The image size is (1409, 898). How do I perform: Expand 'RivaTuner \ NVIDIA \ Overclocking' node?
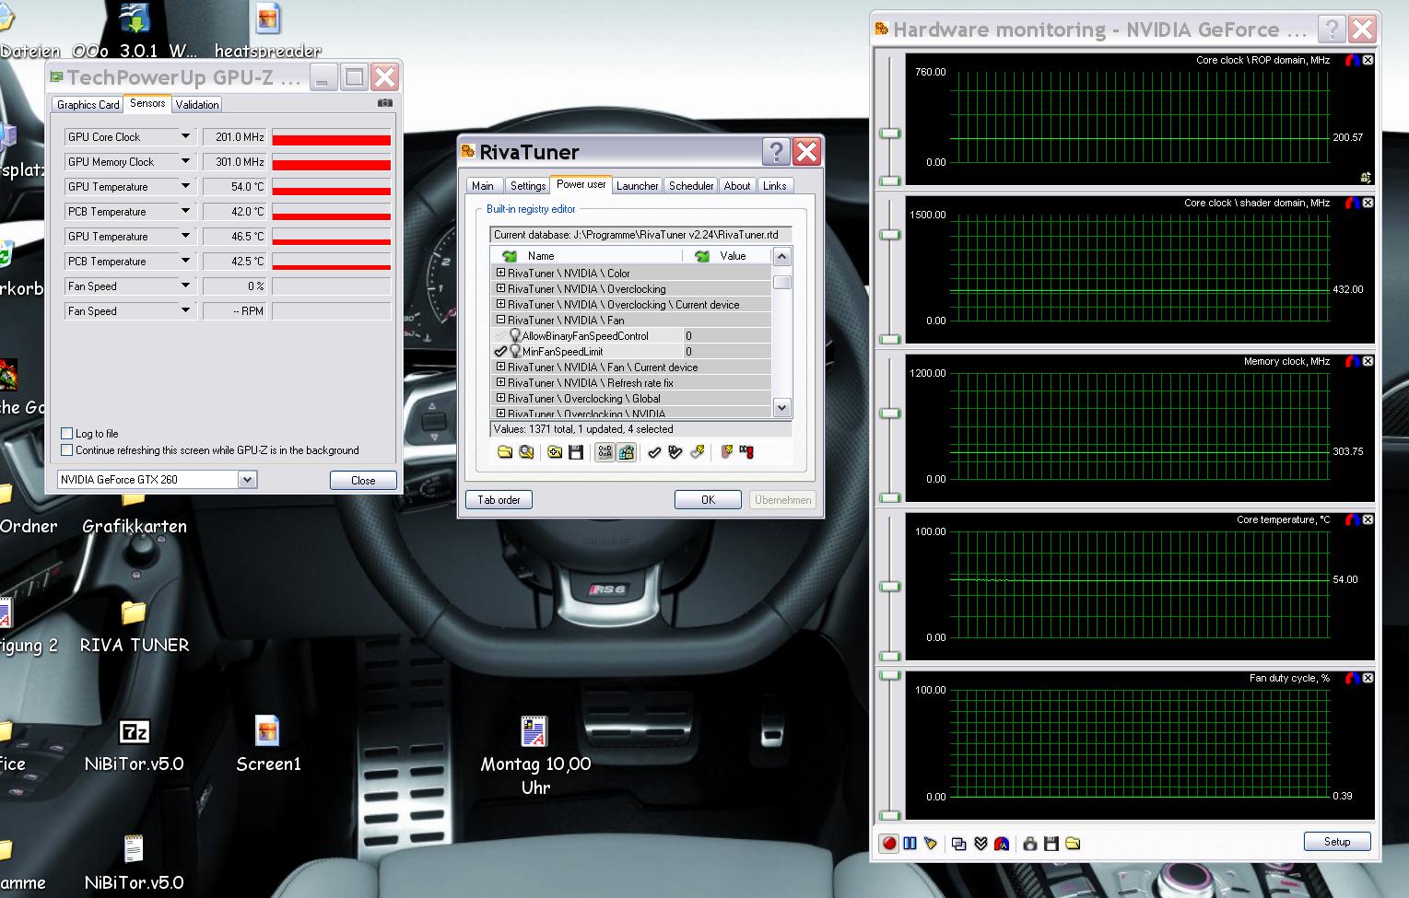coord(501,288)
